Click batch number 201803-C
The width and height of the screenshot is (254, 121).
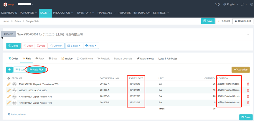coord(105,96)
